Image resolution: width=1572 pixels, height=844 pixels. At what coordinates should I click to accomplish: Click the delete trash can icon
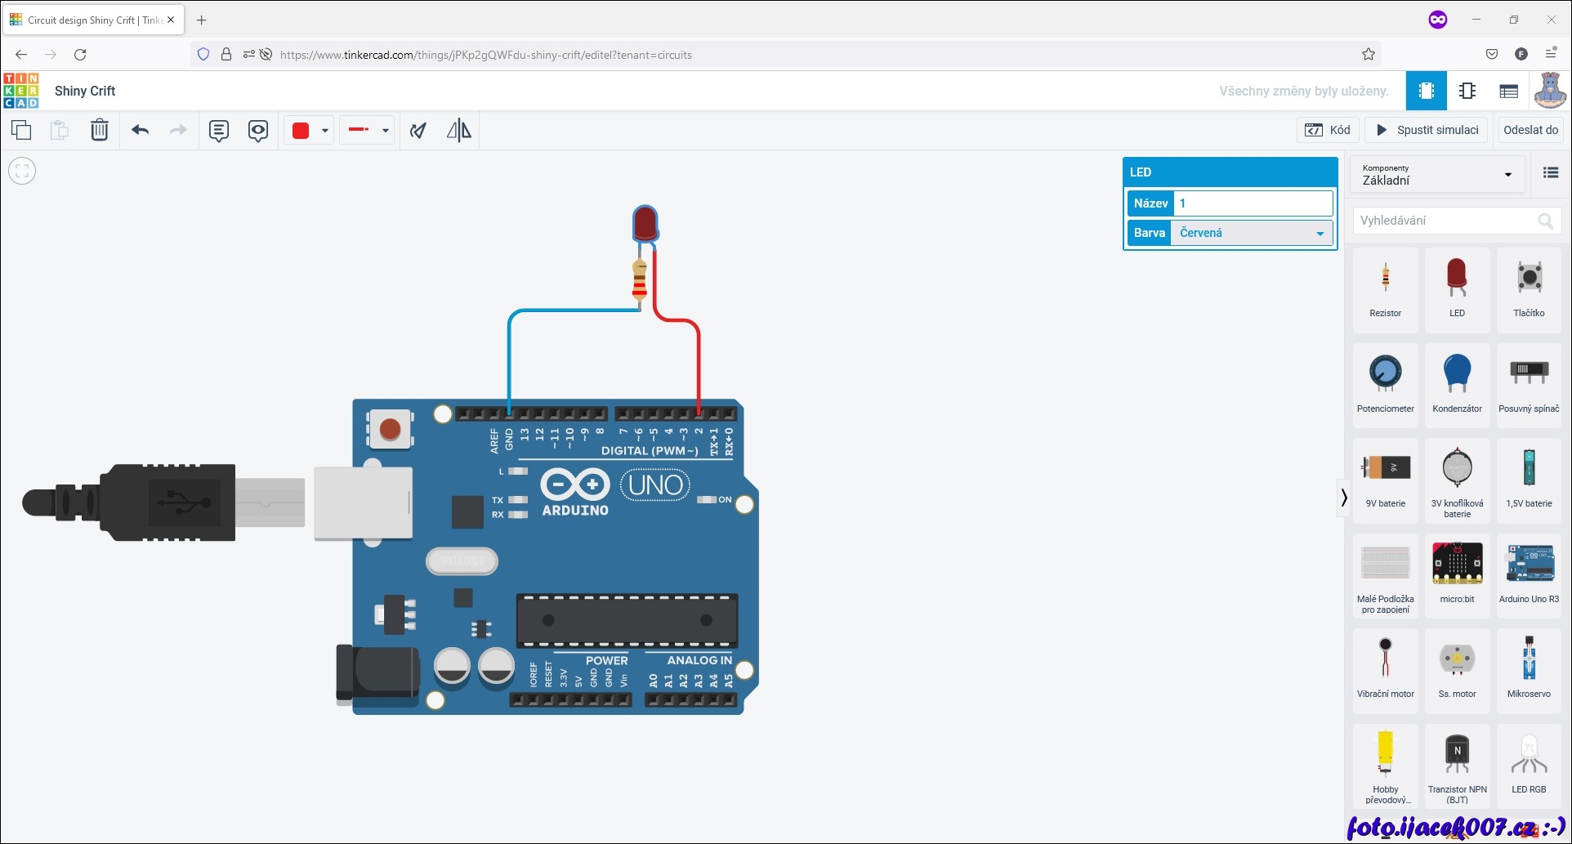[99, 130]
